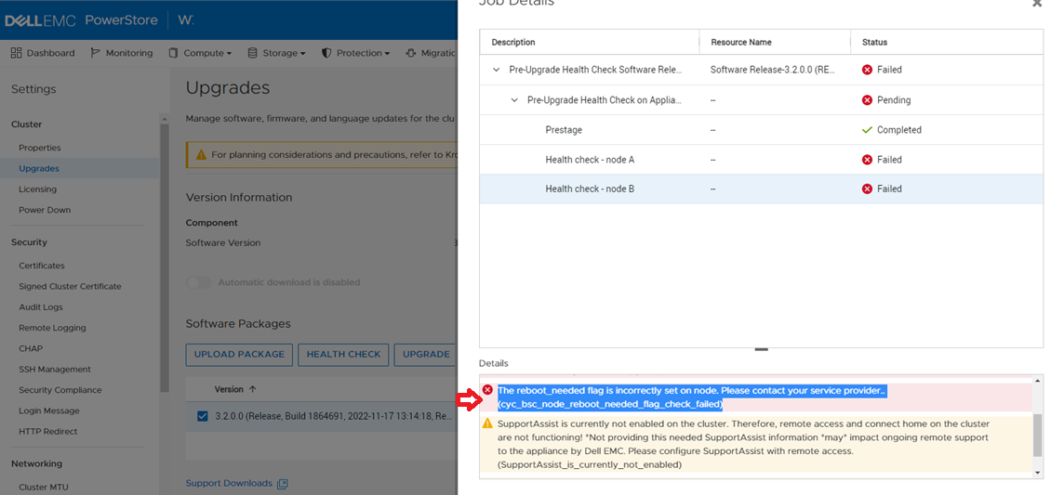
Task: Click Failed icon for node B
Action: click(867, 189)
